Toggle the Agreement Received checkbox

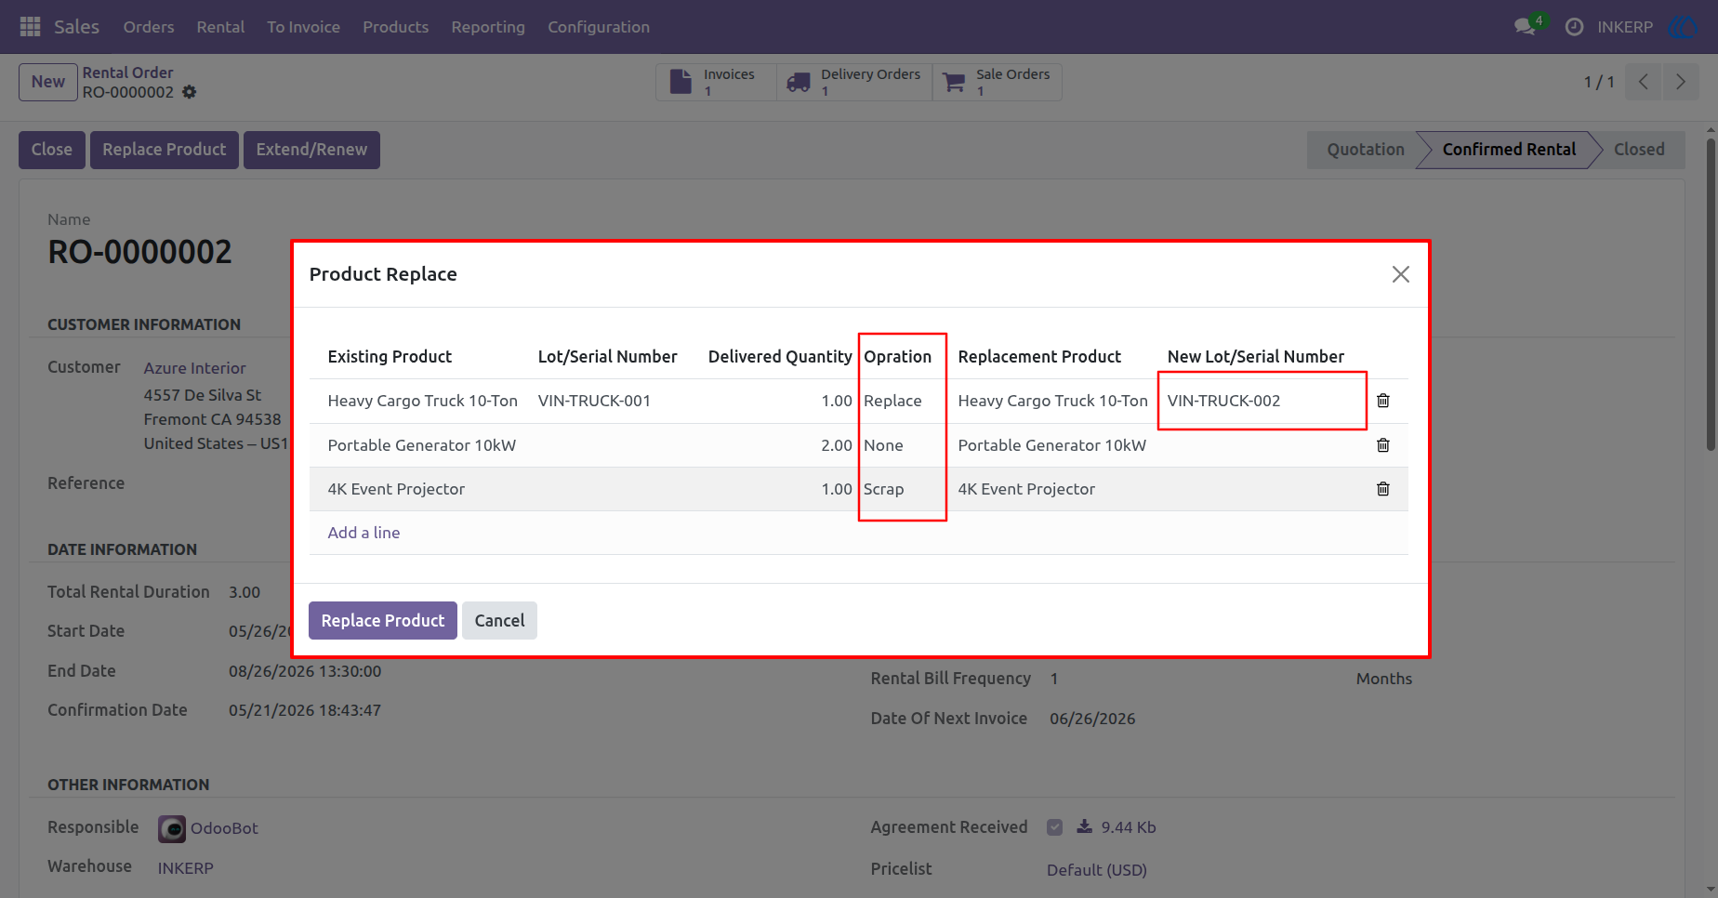point(1054,827)
